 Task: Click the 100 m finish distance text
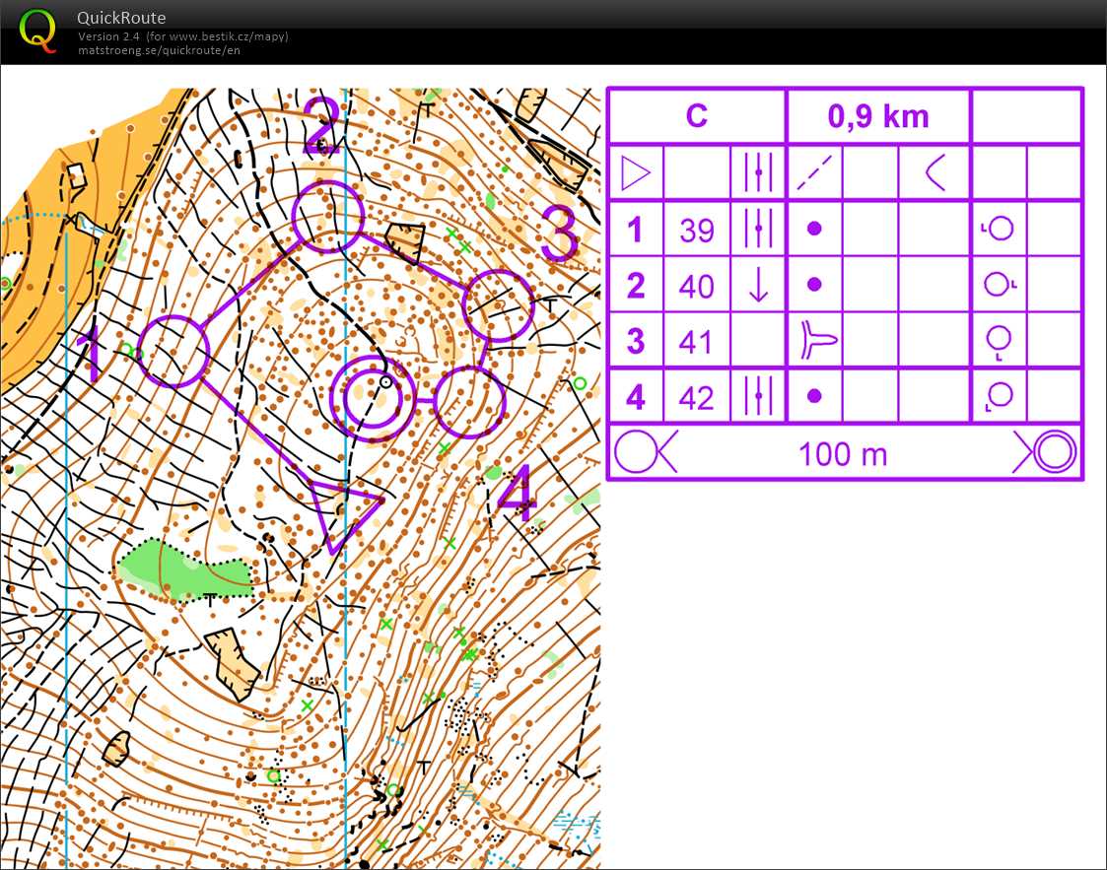pos(843,454)
